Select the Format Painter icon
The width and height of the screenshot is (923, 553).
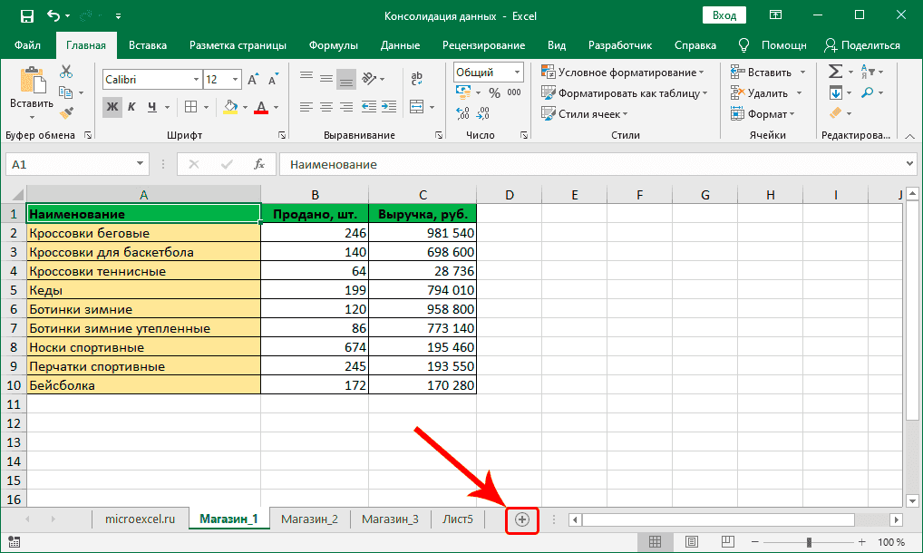(x=66, y=112)
